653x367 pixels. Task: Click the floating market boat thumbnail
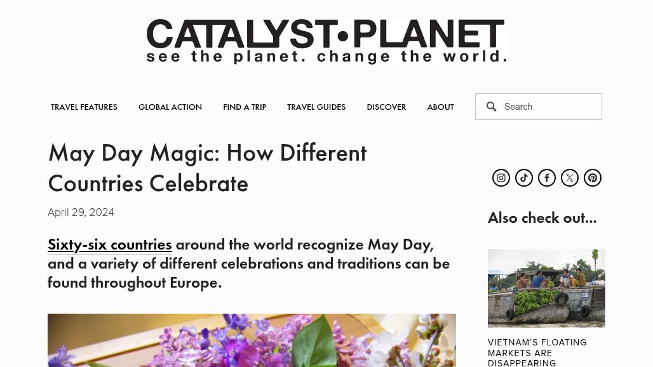click(546, 288)
